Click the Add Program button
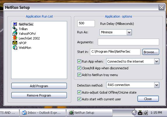 point(39,86)
